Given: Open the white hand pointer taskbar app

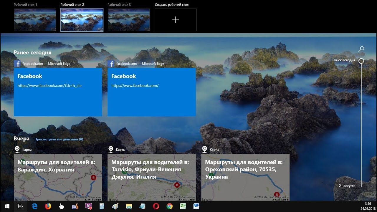Looking at the screenshot, I should [x=61, y=206].
